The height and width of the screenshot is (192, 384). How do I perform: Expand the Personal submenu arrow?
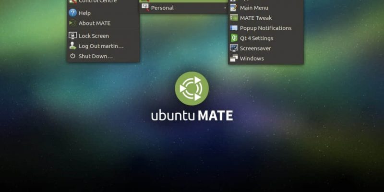point(225,8)
